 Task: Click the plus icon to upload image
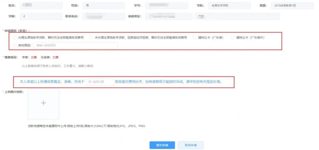pyautogui.click(x=43, y=103)
